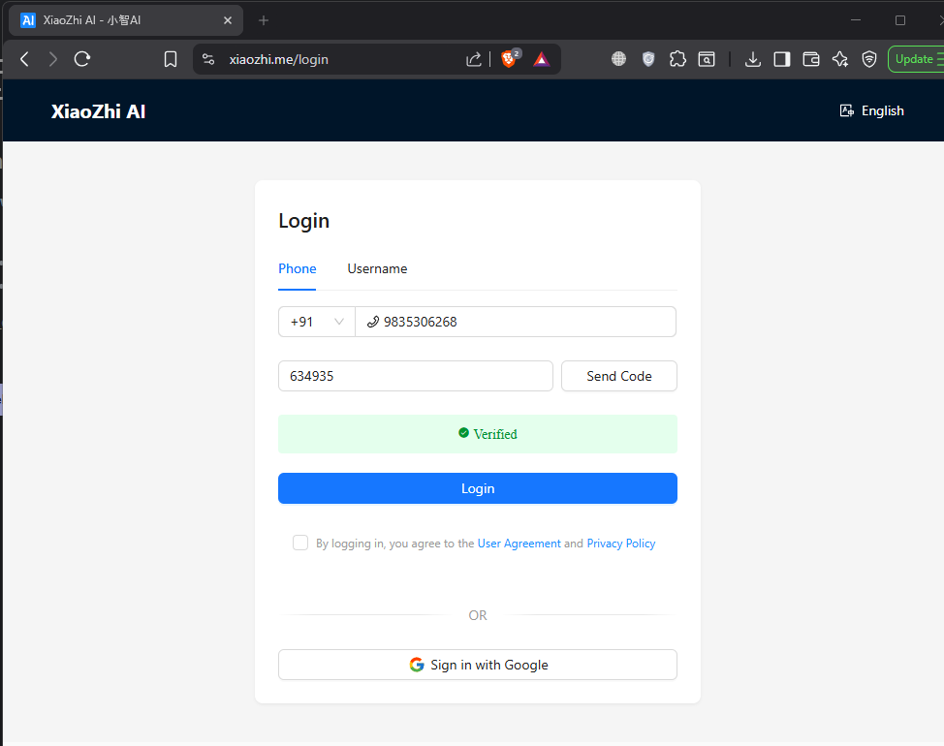Click the Update browser button
Screen dimensions: 944x746
[916, 59]
